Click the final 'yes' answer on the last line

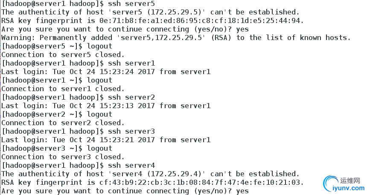[x=242, y=191]
